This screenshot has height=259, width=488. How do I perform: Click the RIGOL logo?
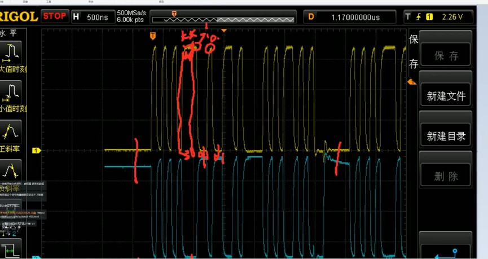[x=19, y=17]
